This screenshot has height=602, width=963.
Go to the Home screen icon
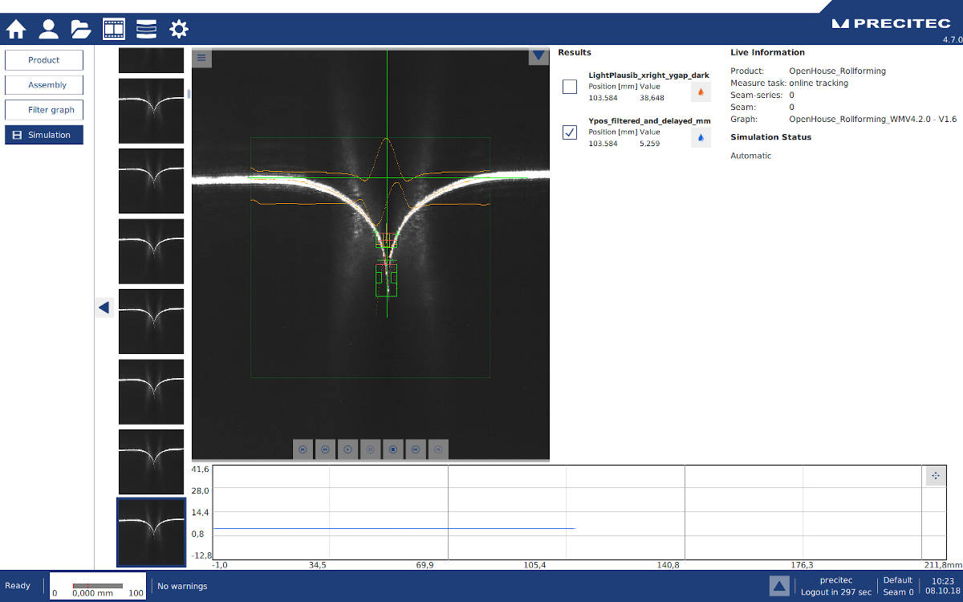tap(16, 30)
